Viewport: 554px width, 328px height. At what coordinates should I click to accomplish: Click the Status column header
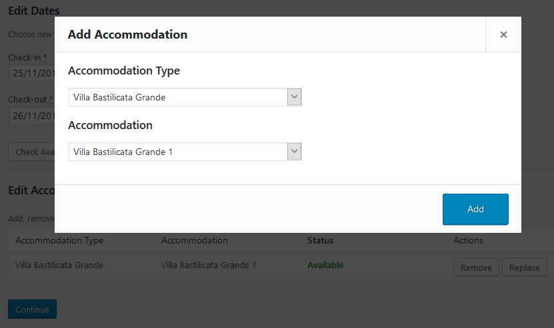pyautogui.click(x=320, y=240)
